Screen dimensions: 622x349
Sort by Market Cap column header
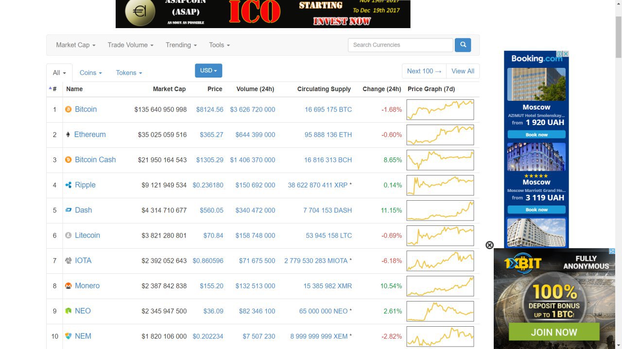pyautogui.click(x=169, y=89)
